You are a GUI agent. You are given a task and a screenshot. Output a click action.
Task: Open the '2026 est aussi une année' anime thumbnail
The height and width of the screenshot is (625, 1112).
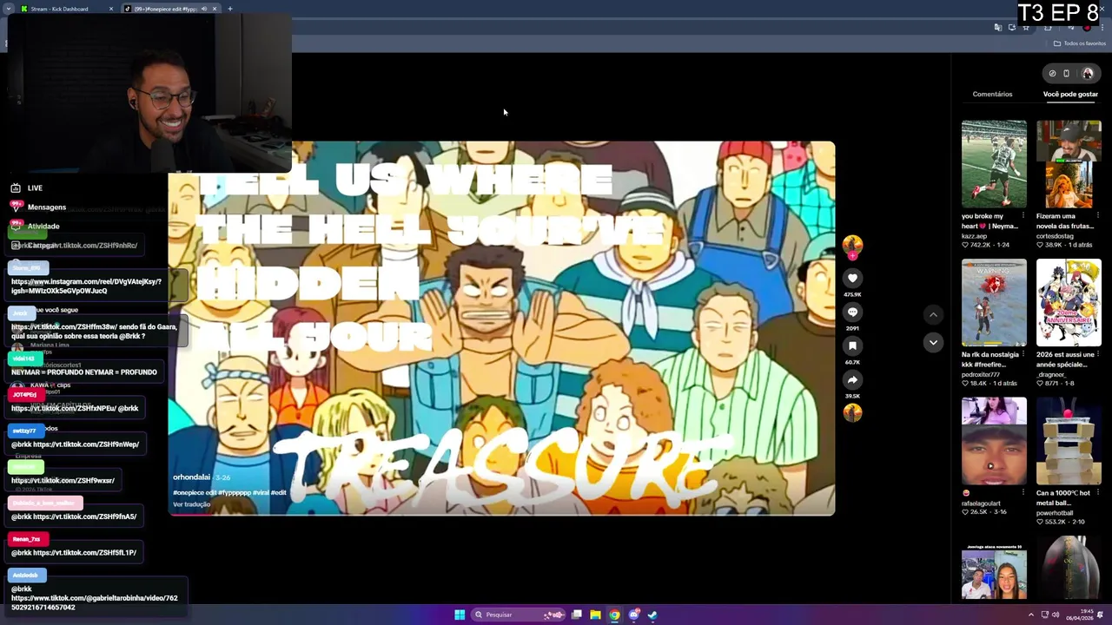click(1069, 303)
